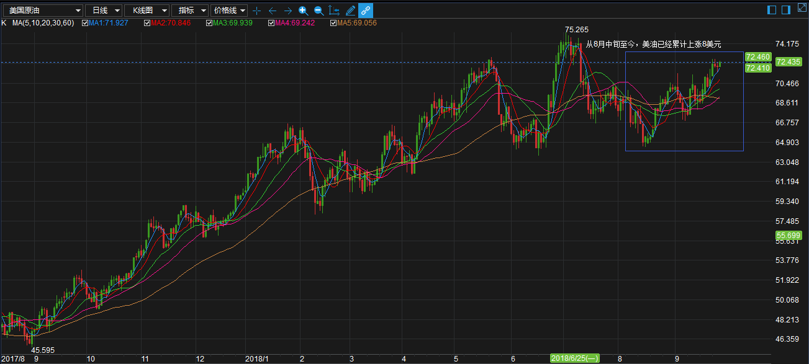This screenshot has height=364, width=809.
Task: Click the 63.048 value on price axis
Action: click(x=788, y=162)
